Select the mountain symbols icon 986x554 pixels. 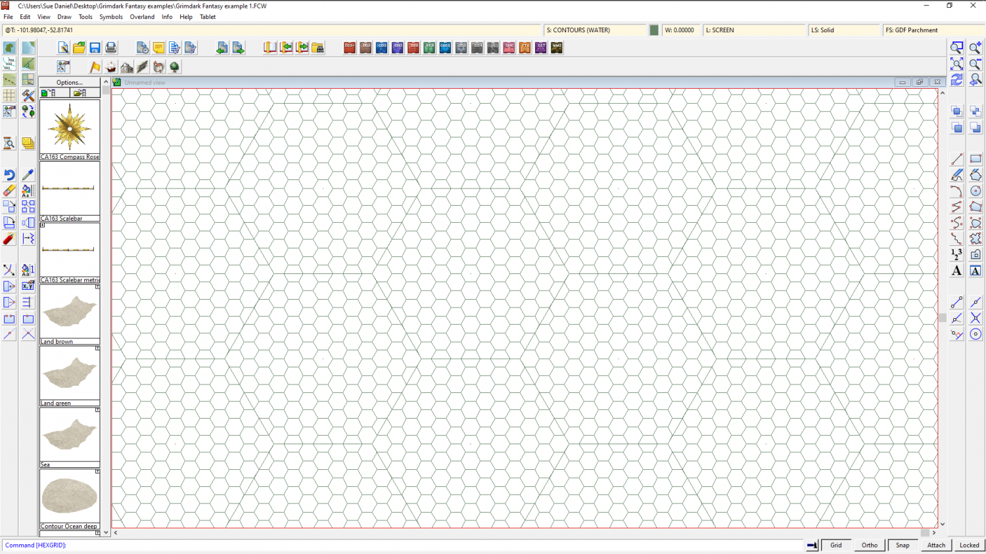point(127,67)
